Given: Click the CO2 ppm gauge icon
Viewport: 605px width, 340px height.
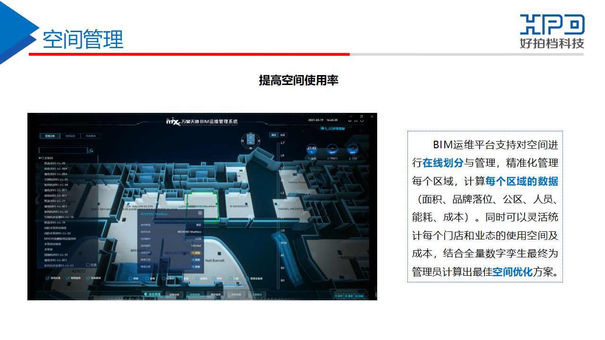Looking at the screenshot, I should point(352,150).
